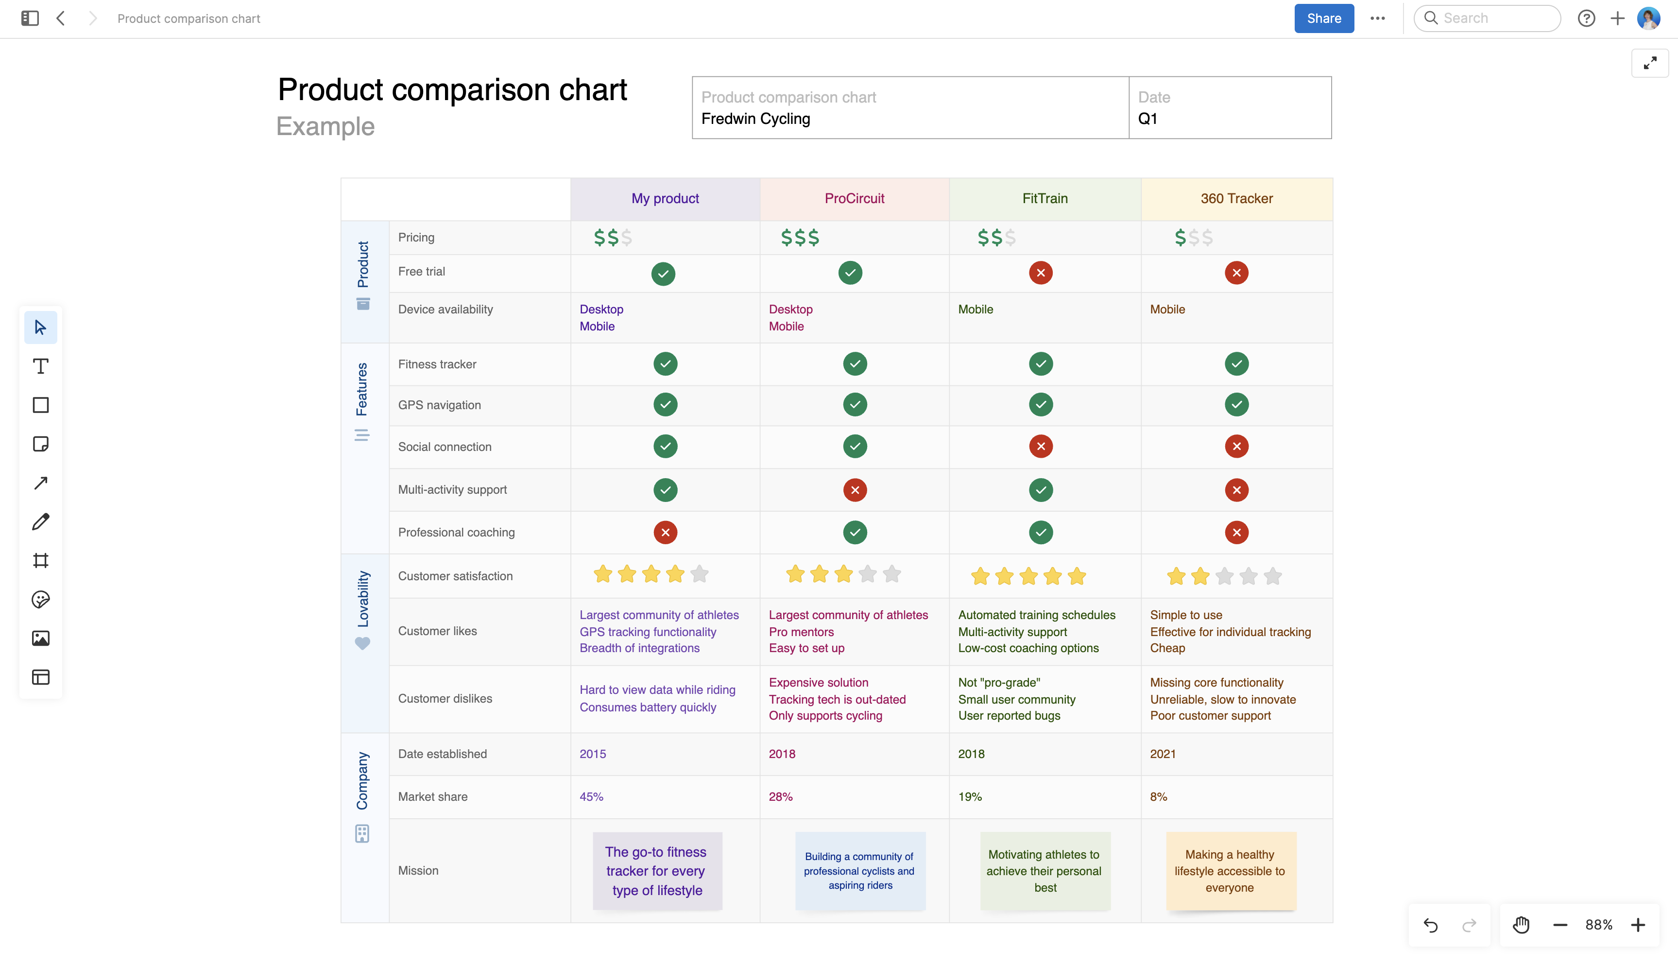Insert an image with image tool
Screen dimensions: 1678x966
coord(40,638)
